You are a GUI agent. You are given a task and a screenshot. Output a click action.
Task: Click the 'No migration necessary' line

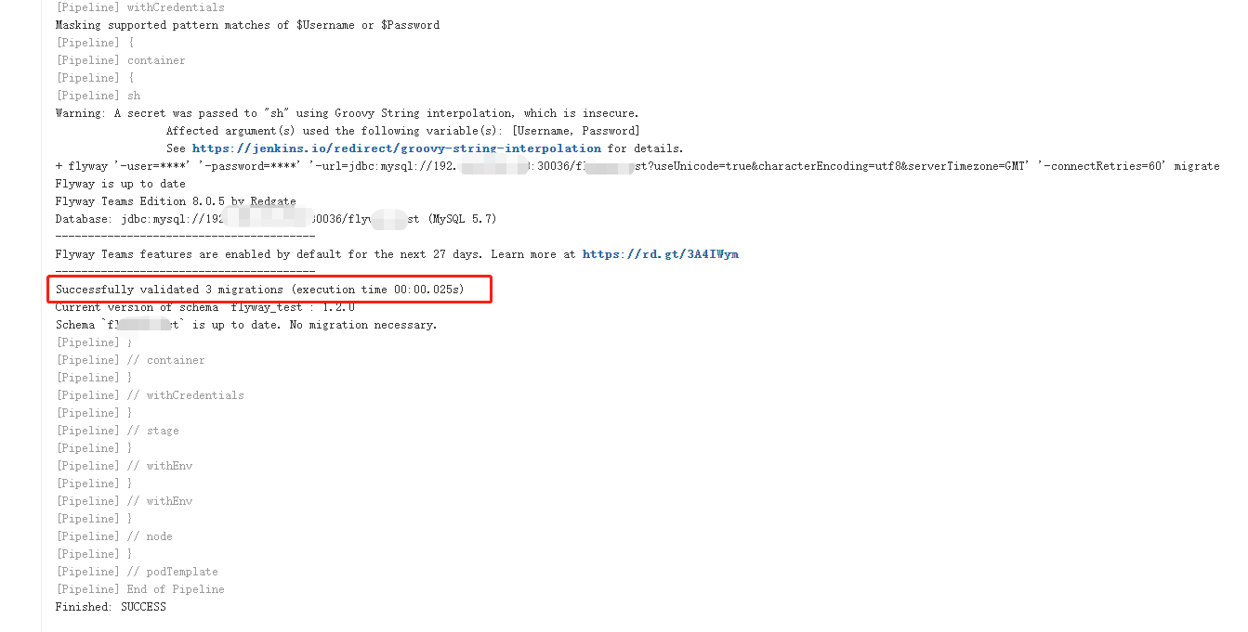pos(246,325)
